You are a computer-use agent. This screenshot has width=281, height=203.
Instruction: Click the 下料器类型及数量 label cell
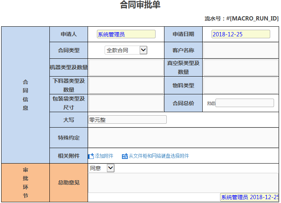(x=69, y=85)
